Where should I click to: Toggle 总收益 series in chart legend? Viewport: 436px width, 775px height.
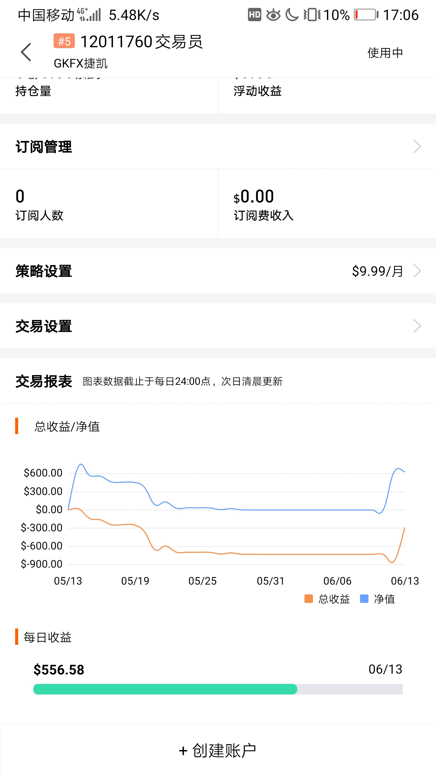(327, 599)
